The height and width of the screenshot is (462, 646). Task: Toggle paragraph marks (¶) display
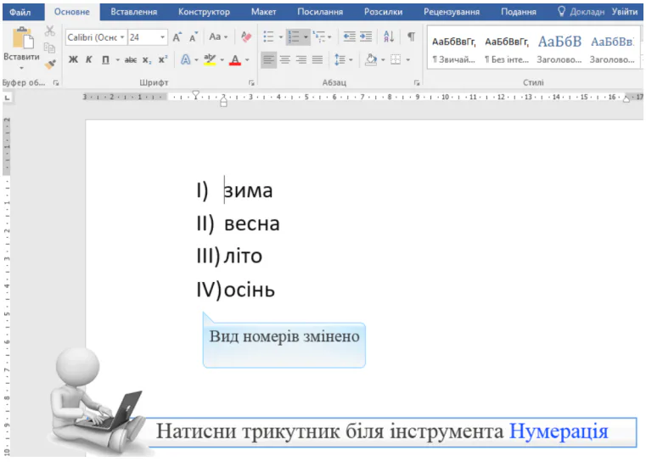click(411, 37)
